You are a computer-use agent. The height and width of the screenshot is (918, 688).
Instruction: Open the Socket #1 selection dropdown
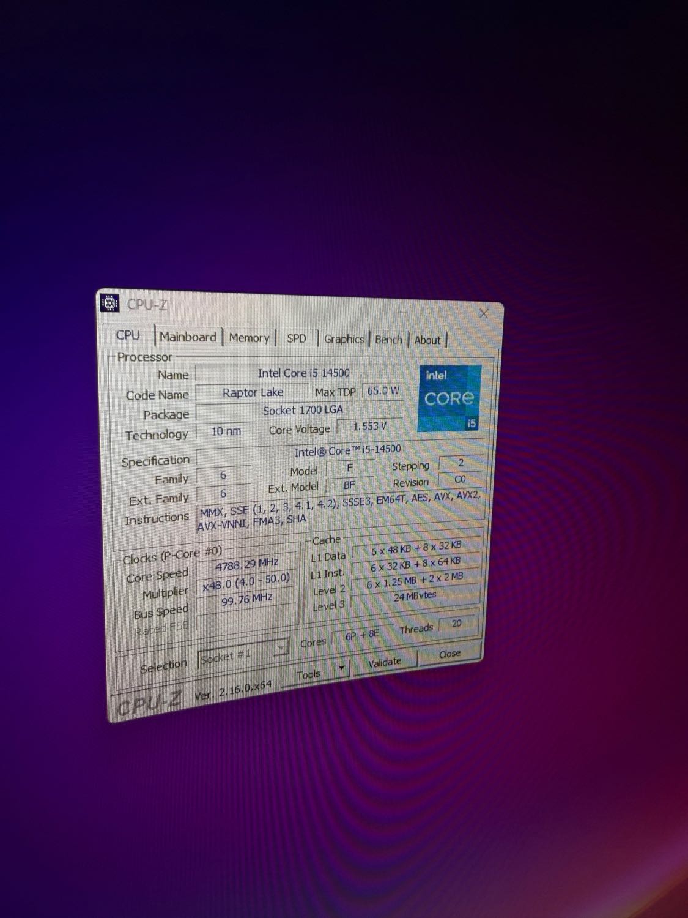(243, 655)
